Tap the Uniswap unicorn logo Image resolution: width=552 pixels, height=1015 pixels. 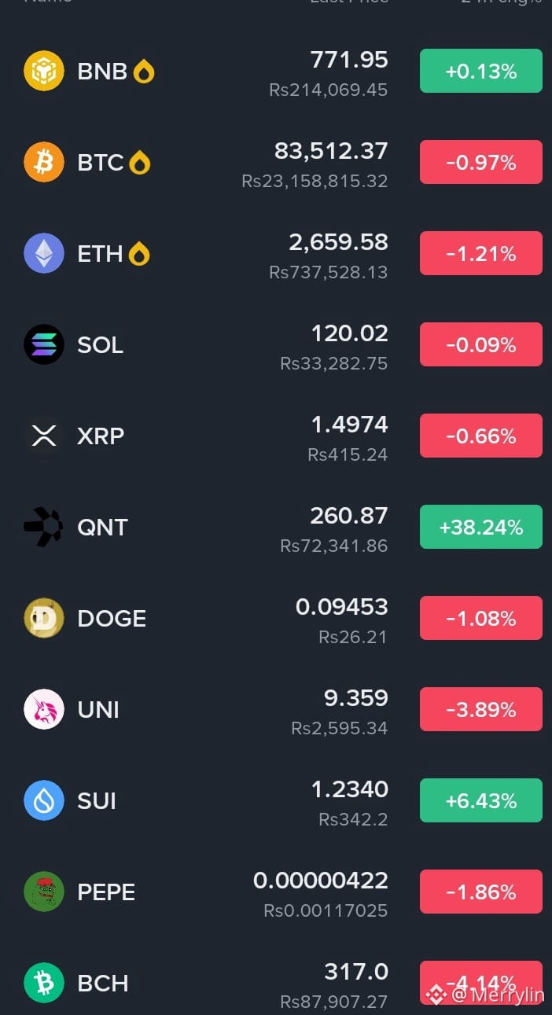coord(43,709)
